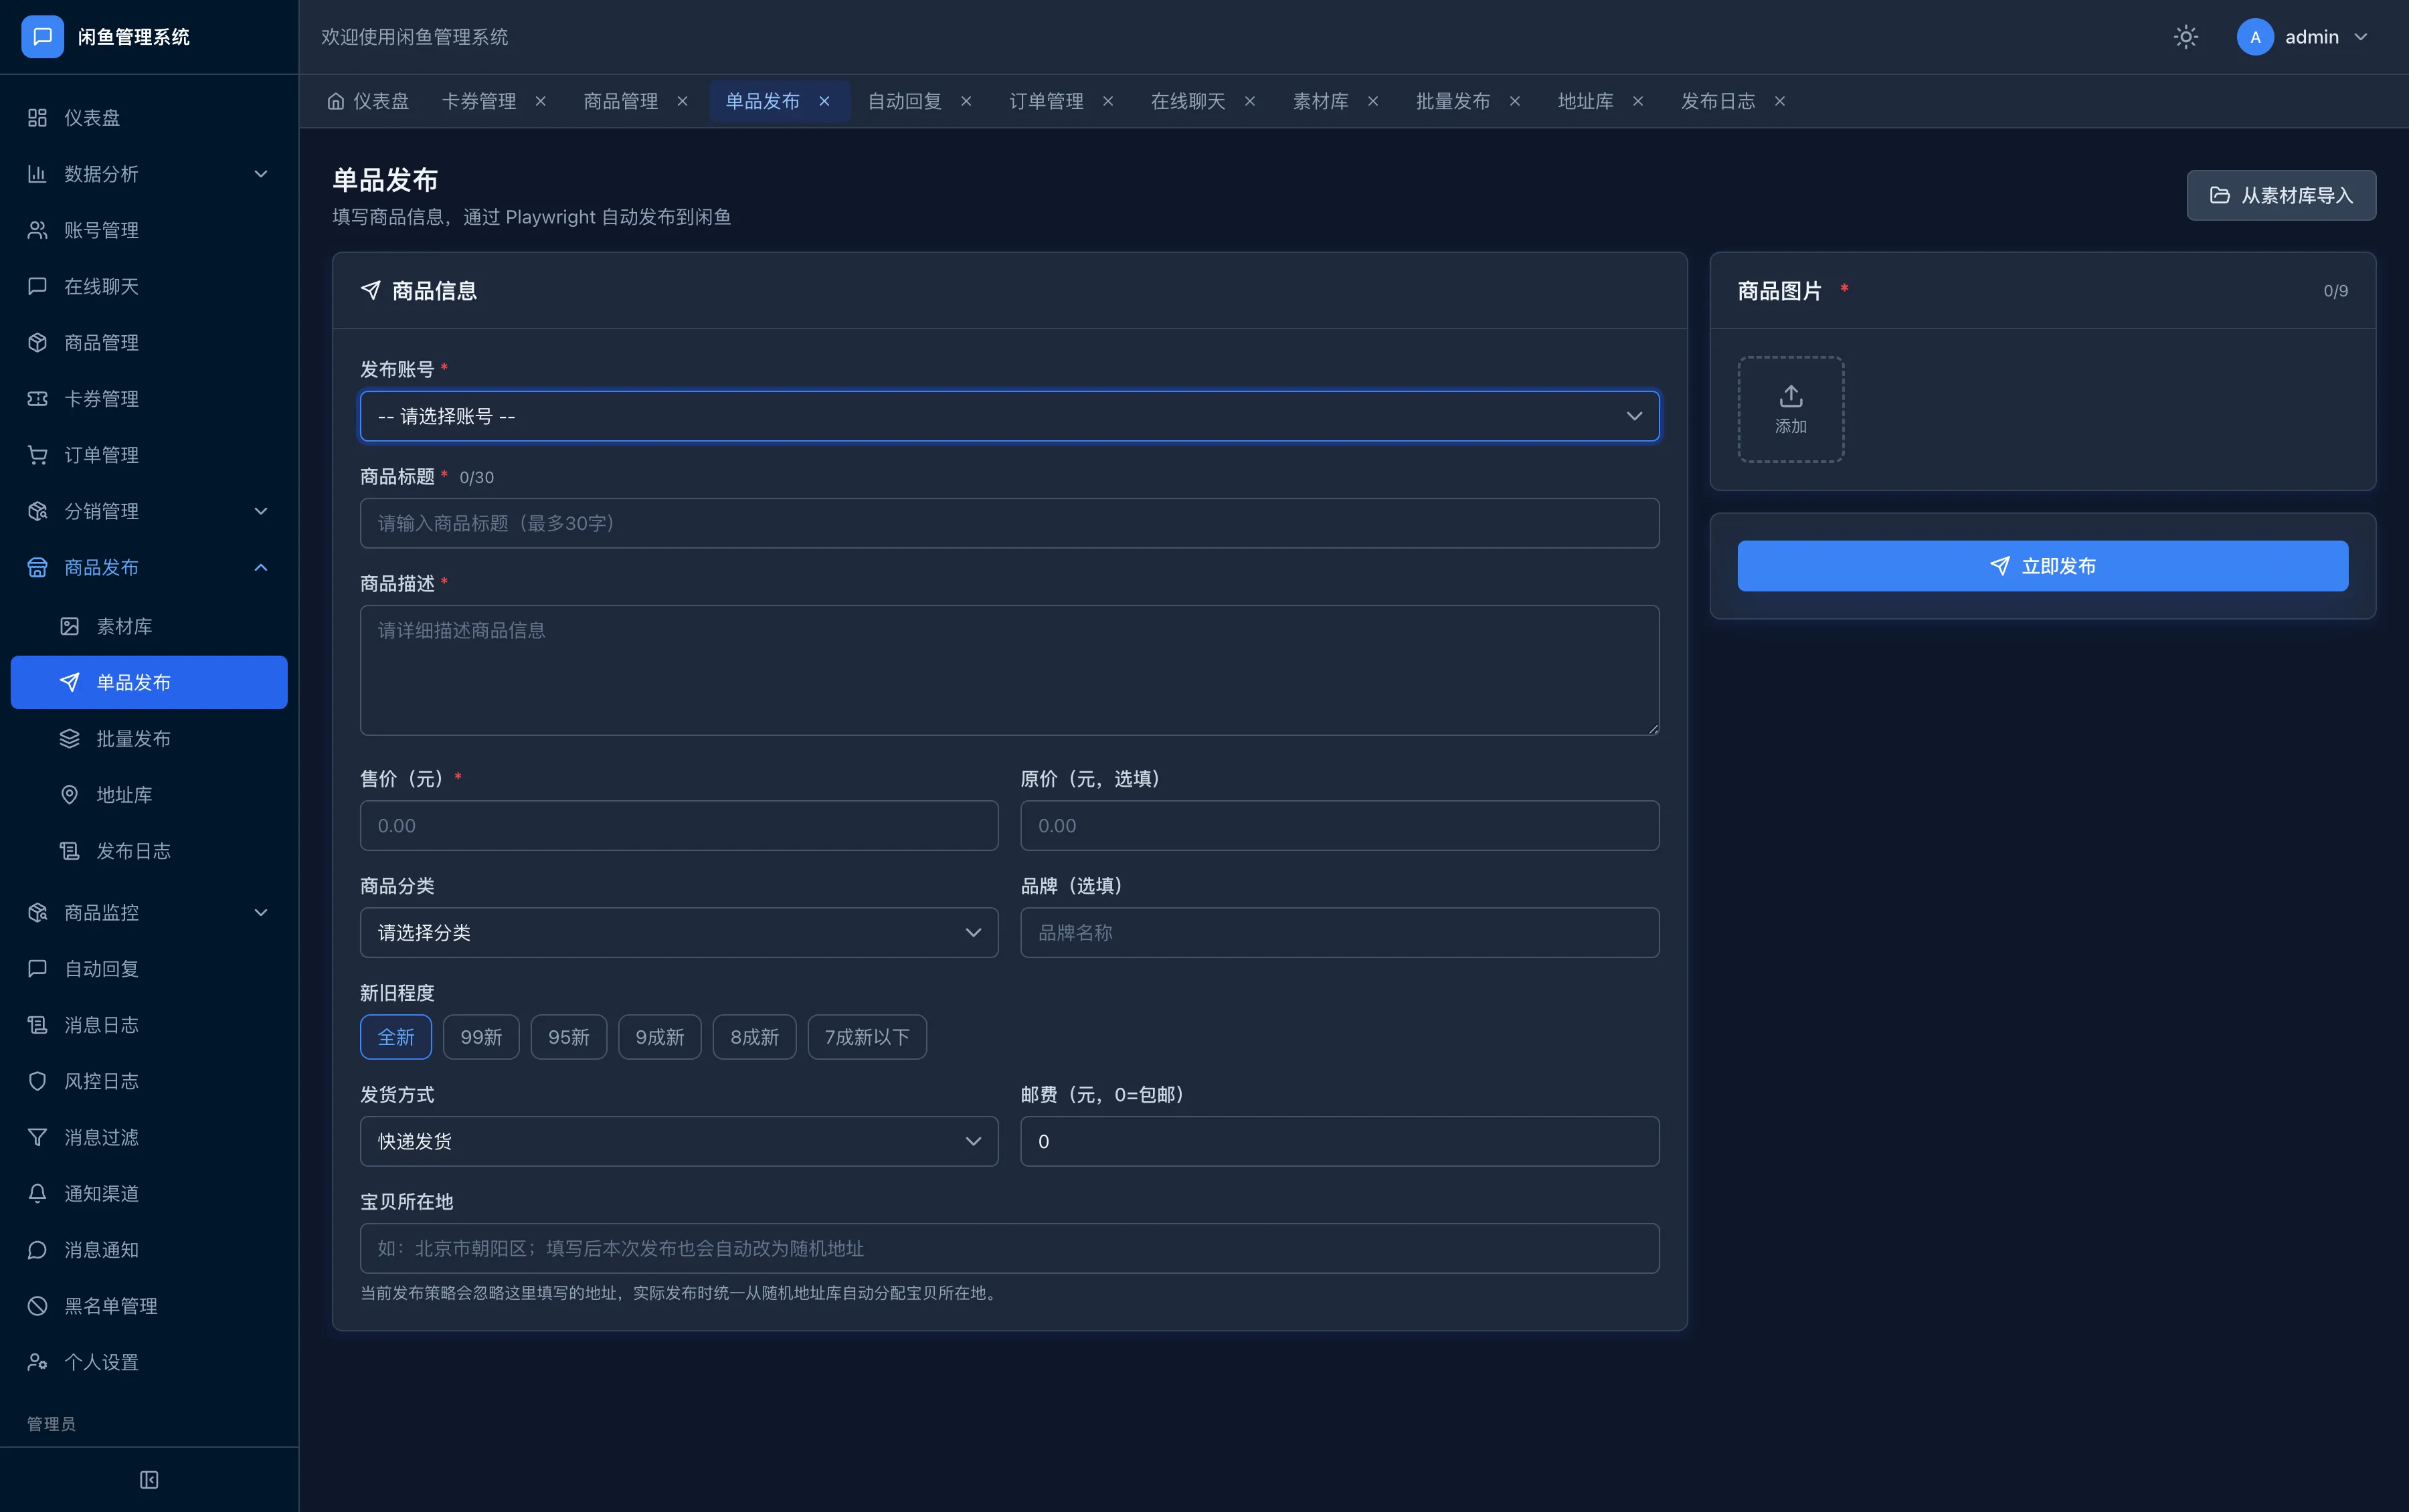This screenshot has width=2409, height=1512.
Task: Open 通知渠道 in the sidebar
Action: tap(149, 1193)
